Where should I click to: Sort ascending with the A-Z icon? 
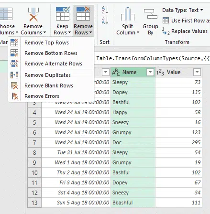pos(105,10)
